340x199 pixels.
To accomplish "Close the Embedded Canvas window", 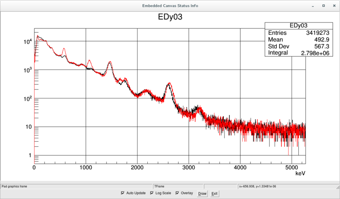I will 334,6.
